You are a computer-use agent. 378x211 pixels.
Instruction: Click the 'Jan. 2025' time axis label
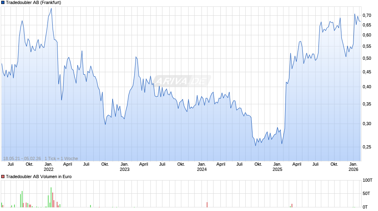(277, 167)
